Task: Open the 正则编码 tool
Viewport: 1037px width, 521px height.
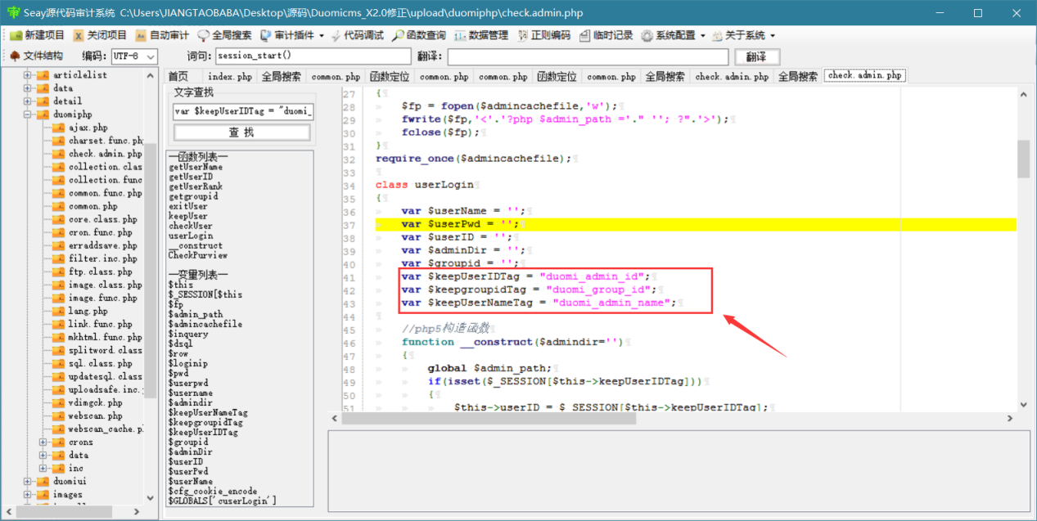Action: pos(544,35)
